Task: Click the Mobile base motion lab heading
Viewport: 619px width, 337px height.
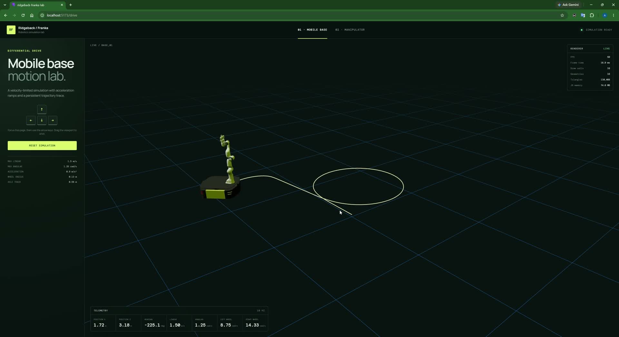Action: pos(41,70)
